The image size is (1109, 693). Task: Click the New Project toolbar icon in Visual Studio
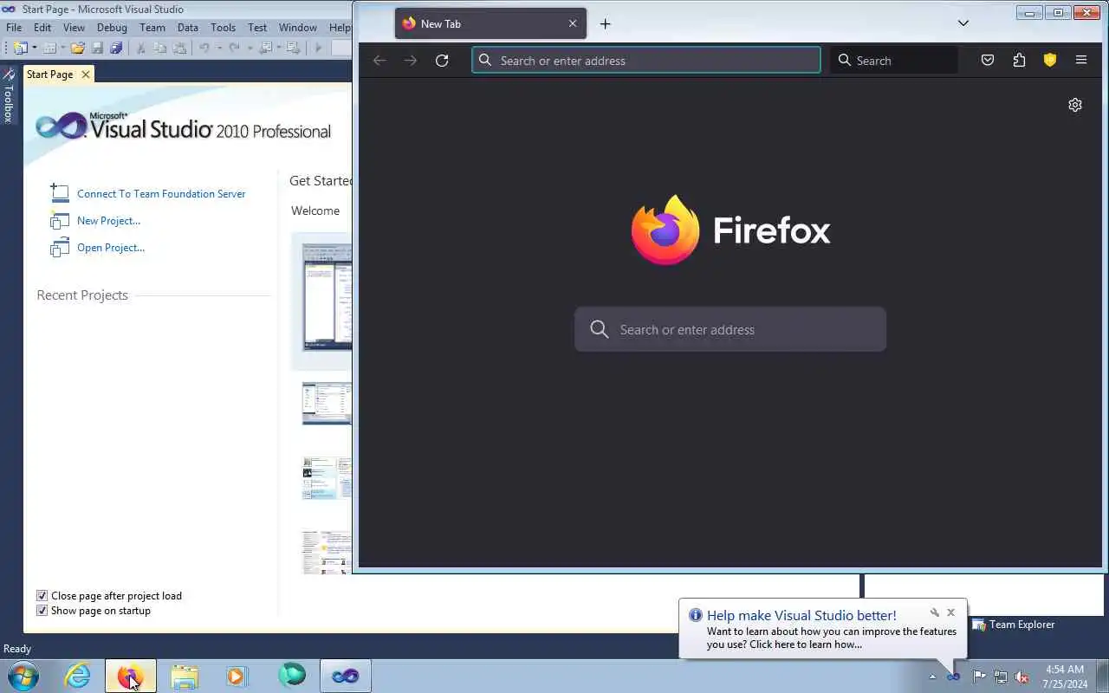(21, 48)
